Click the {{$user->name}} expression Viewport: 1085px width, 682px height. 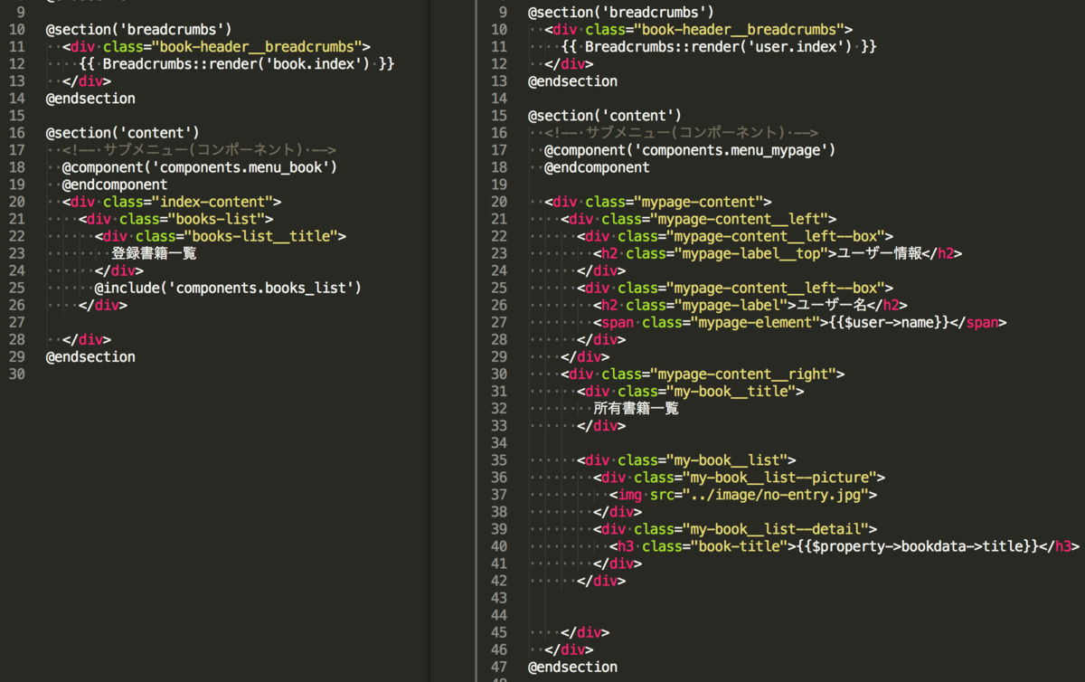[887, 322]
